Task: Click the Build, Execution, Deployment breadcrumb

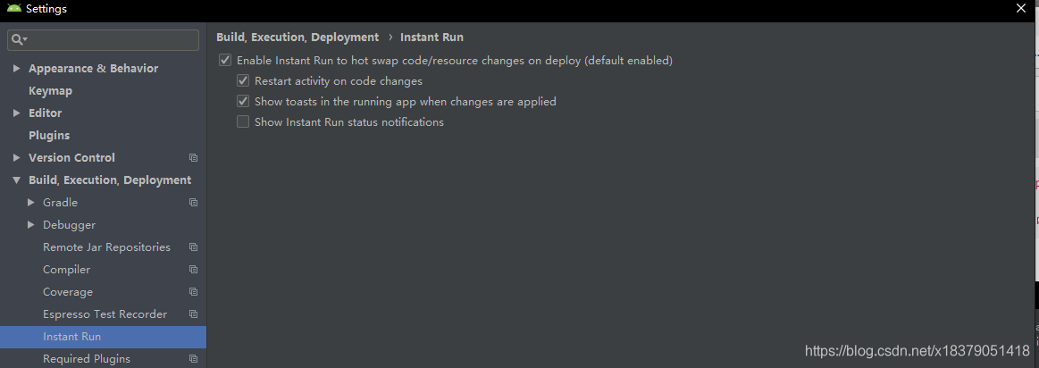Action: (x=297, y=38)
